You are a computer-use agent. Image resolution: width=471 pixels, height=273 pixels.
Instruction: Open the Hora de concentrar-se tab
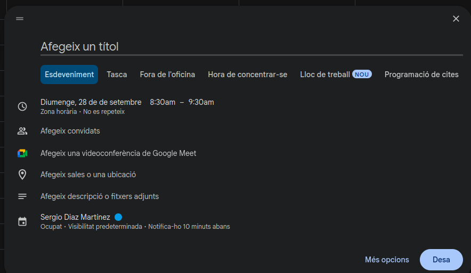click(x=247, y=75)
